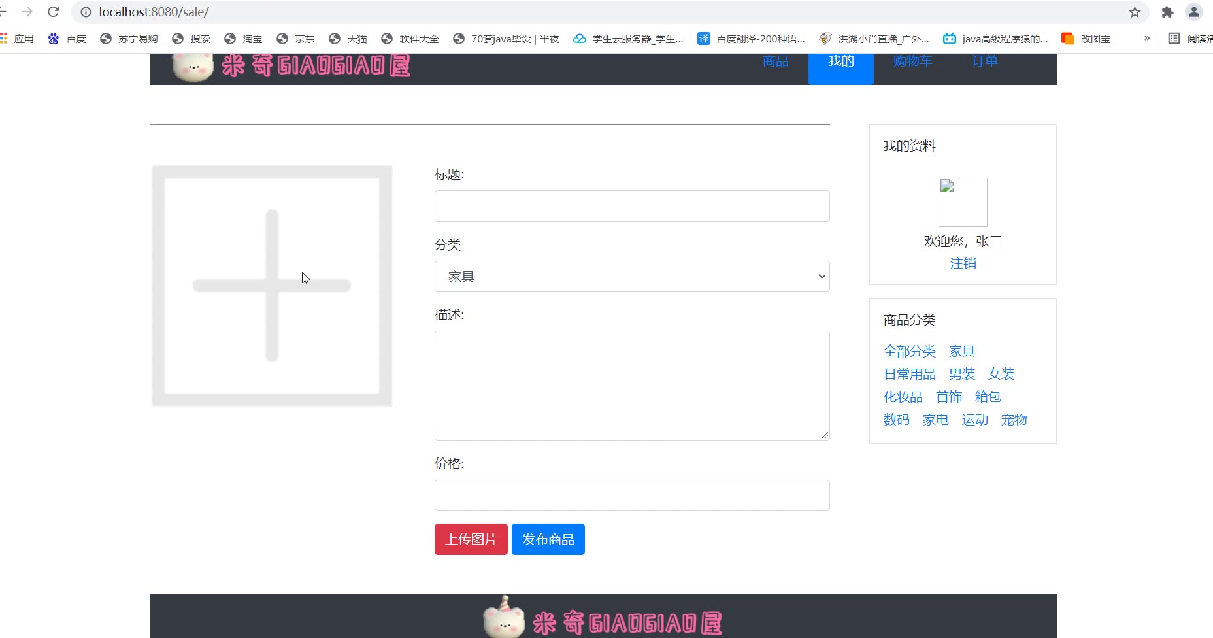1213x638 pixels.
Task: Open the 订单 nav tab
Action: pyautogui.click(x=985, y=61)
